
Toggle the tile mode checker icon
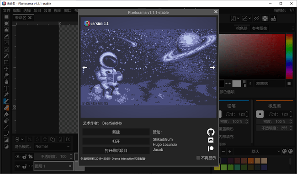click(x=265, y=18)
